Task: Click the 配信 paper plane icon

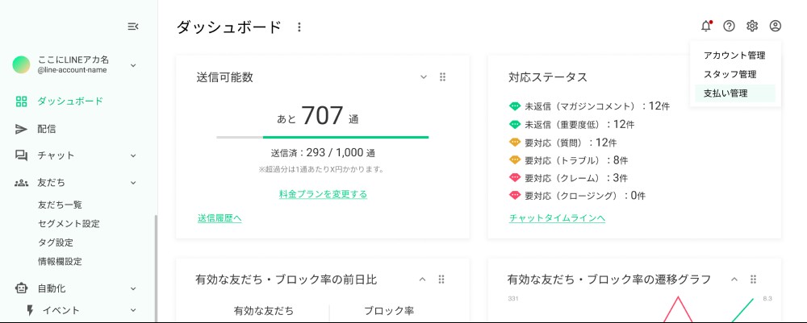Action: click(22, 129)
